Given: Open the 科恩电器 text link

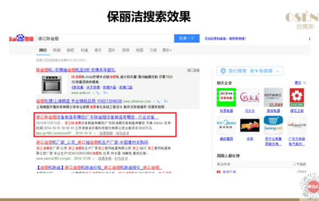Looking at the screenshot, I should click(x=226, y=111).
